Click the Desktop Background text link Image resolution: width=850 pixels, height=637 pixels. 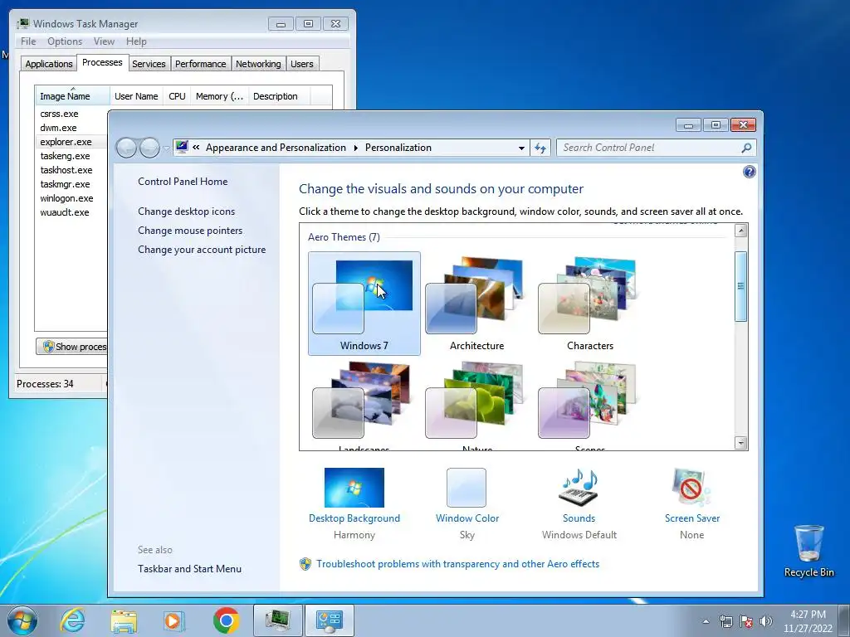pyautogui.click(x=354, y=518)
